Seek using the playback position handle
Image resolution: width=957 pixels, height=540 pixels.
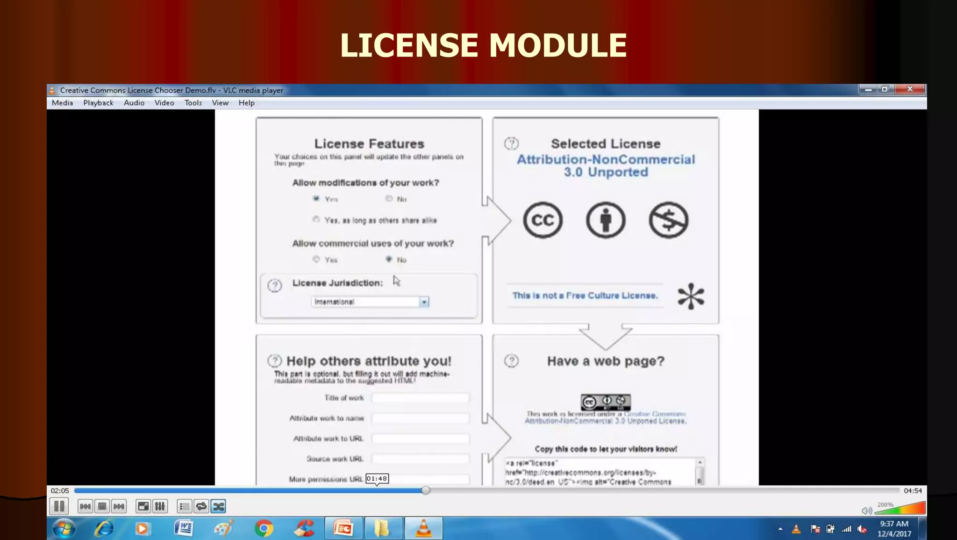[425, 490]
